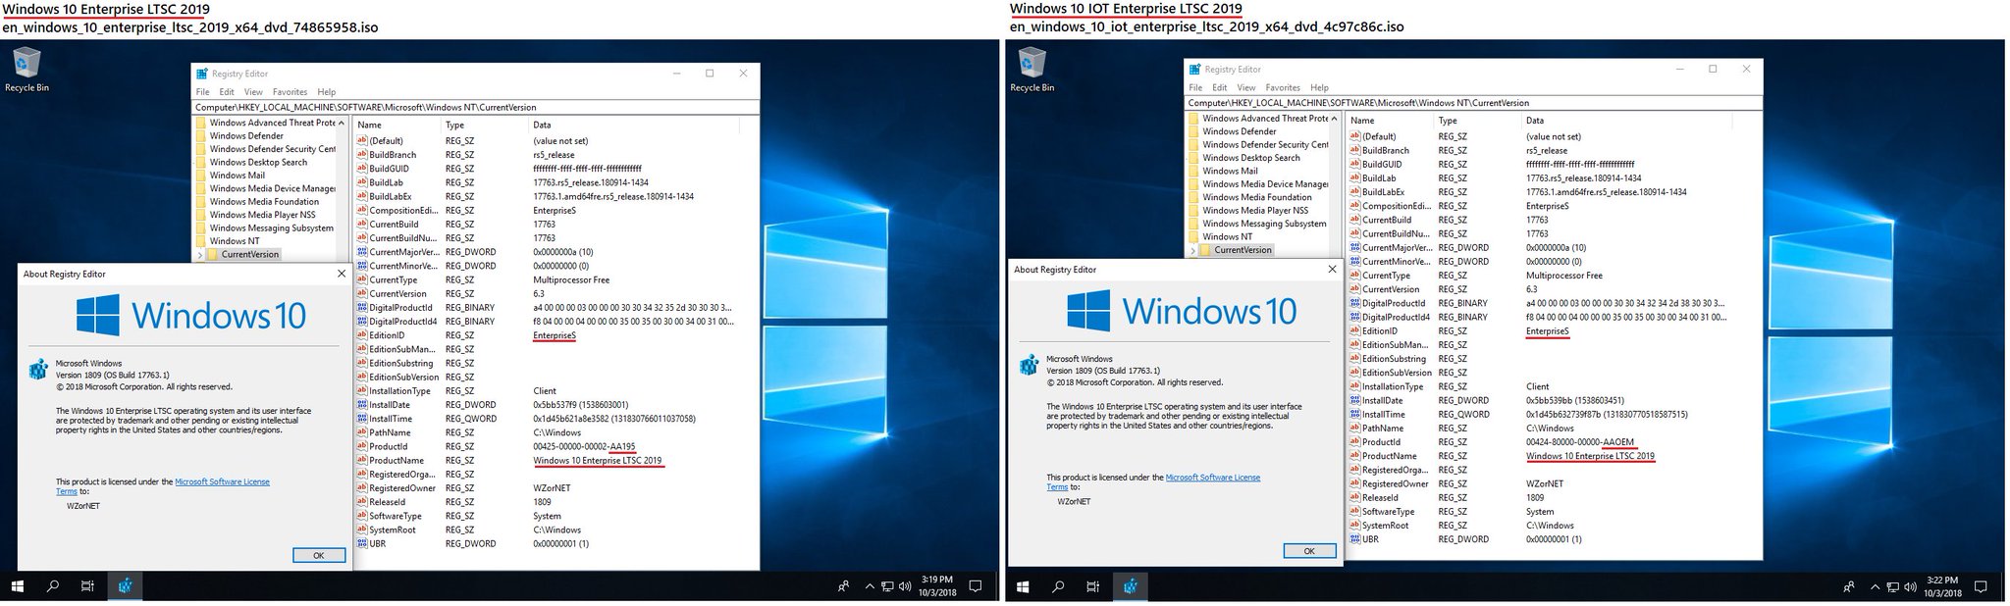Click Registry Editor title icon in right window
The width and height of the screenshot is (2010, 606).
coord(1194,70)
